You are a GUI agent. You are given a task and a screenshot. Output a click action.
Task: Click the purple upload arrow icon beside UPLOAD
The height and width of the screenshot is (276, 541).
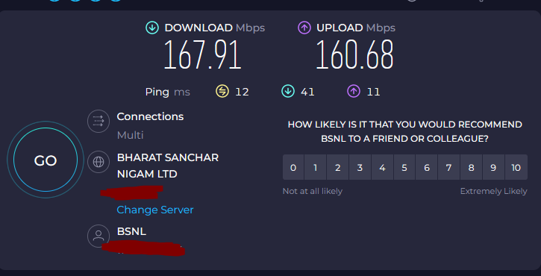tap(304, 28)
